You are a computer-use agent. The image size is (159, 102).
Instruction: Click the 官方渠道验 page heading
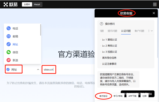(76, 54)
